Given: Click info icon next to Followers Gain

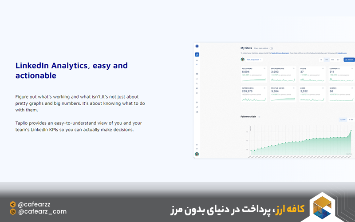Looking at the screenshot, I should (260, 117).
